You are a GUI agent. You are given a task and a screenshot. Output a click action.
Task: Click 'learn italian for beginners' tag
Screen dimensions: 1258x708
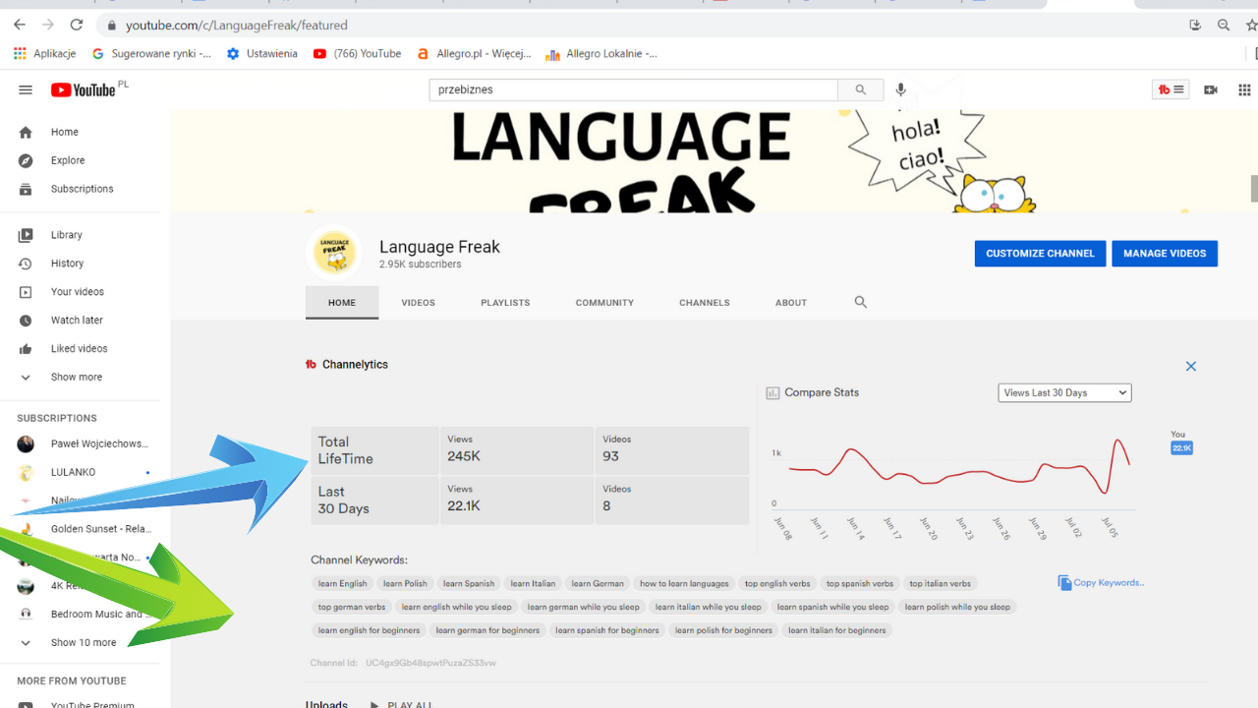click(x=836, y=630)
